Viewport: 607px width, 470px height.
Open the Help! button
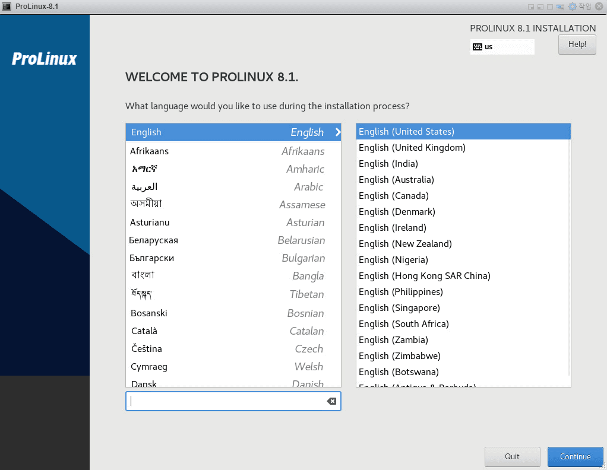point(577,45)
